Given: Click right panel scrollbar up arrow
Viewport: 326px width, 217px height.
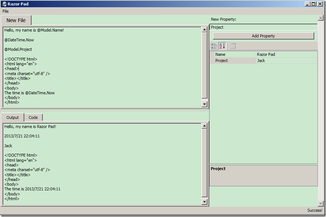Looking at the screenshot, I should (321, 18).
